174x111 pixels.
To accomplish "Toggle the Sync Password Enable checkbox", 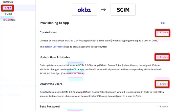I will pos(158,106).
